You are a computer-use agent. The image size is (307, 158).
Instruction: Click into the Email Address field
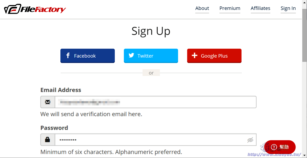coord(156,102)
